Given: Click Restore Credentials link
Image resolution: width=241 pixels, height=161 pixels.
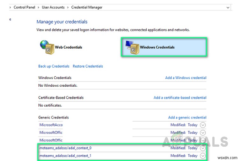Looking at the screenshot, I should click(88, 66).
